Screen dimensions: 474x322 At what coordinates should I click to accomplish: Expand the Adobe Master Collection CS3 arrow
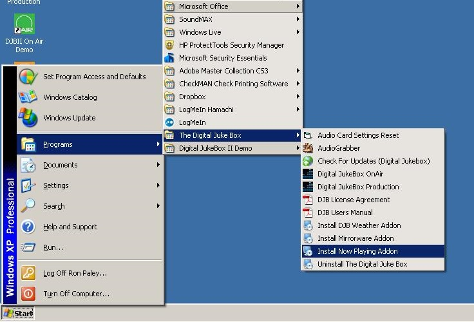[x=298, y=71]
